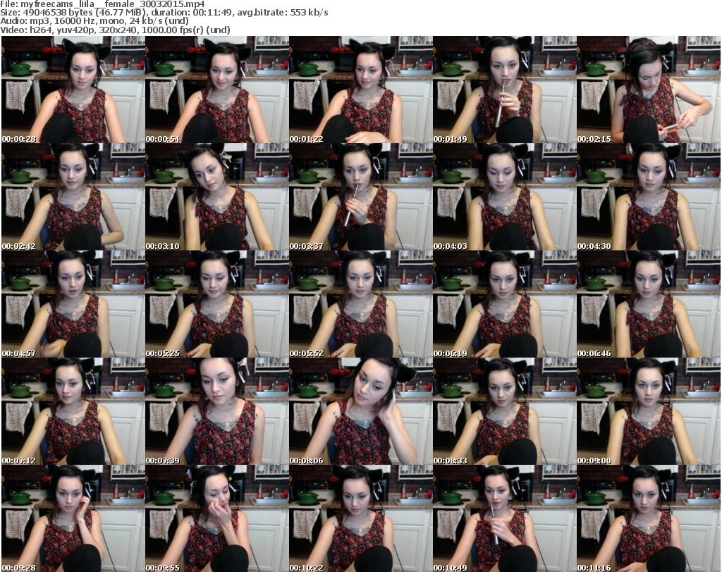Pick the frame marked 00:08:33
This screenshot has height=572, width=722.
(x=504, y=411)
